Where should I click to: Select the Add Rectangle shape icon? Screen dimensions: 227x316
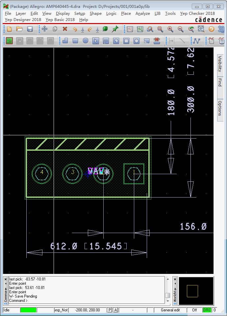[75, 41]
